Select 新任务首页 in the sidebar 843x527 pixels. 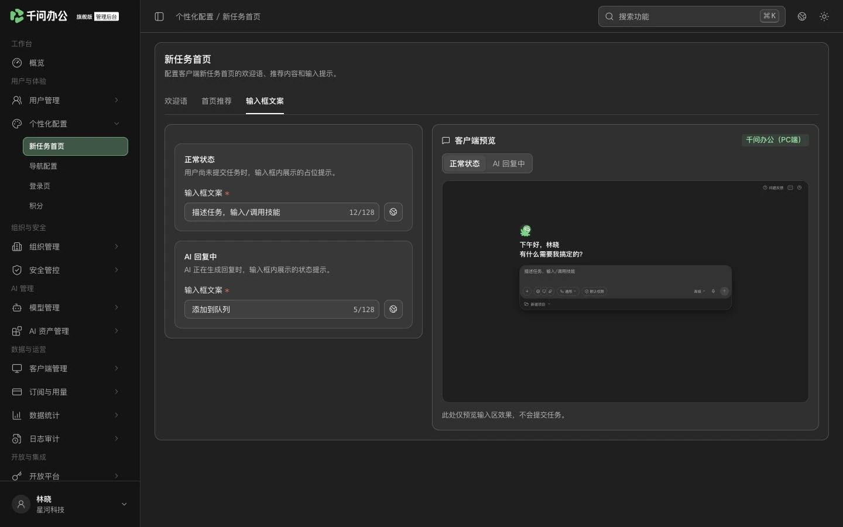pos(76,146)
